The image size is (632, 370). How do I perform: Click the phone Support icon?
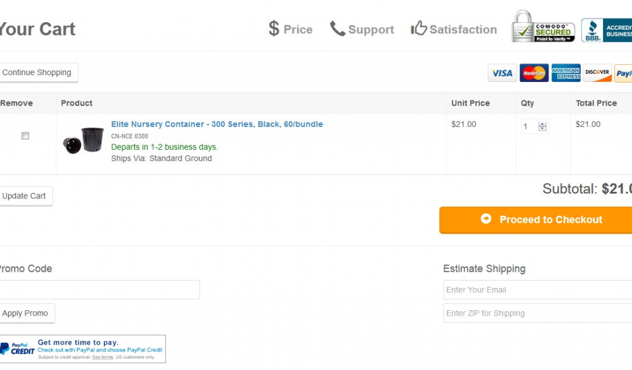[338, 29]
